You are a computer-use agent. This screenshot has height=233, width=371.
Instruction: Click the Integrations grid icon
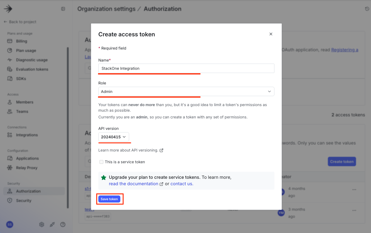10,135
